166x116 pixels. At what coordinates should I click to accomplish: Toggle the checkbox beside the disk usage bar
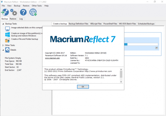tap(157, 48)
